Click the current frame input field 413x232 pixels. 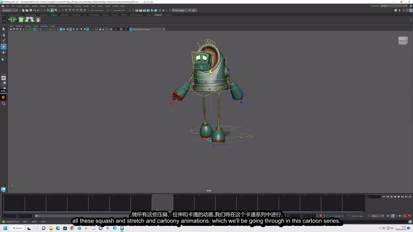pyautogui.click(x=373, y=197)
